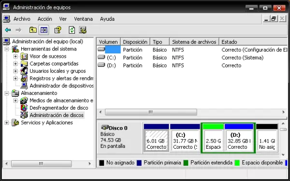Expand the Carpetas compartidas node
Screen dimensions: 290x181
coord(15,64)
